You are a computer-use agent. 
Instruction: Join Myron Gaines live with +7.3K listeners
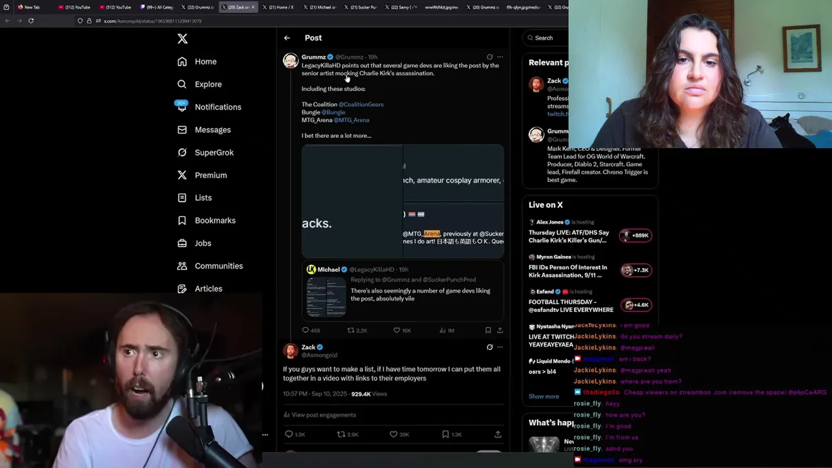coord(636,270)
